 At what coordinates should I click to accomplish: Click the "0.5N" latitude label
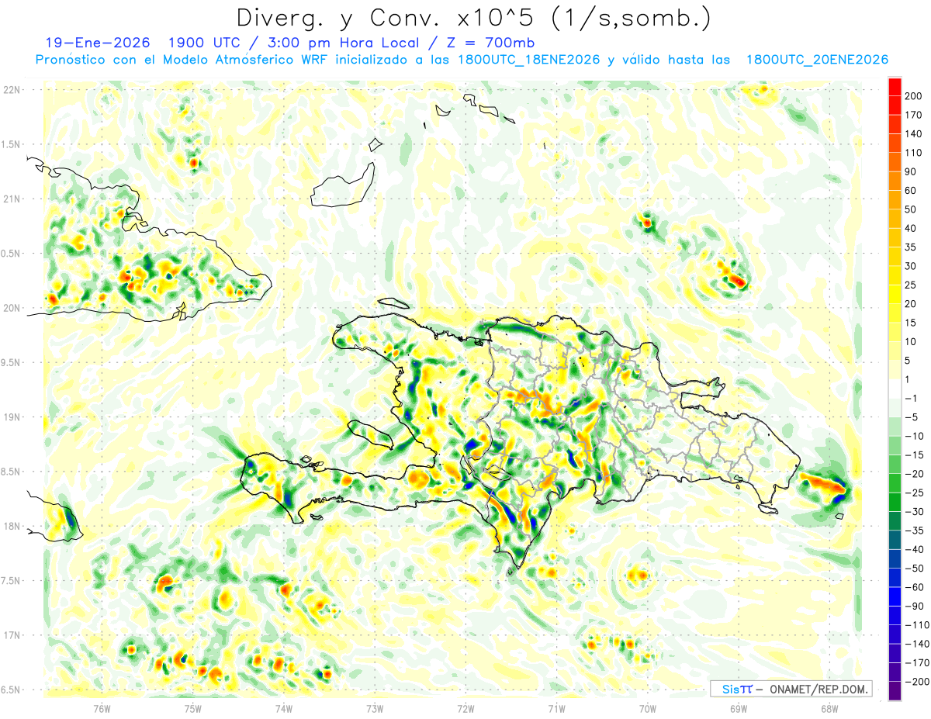pyautogui.click(x=12, y=254)
